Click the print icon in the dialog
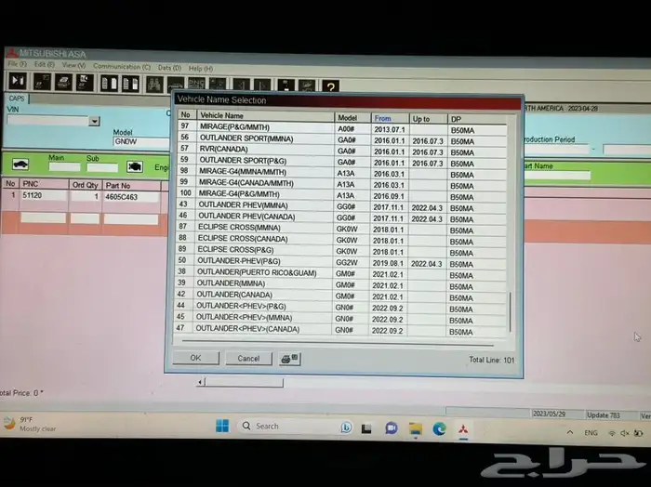Image resolution: width=651 pixels, height=487 pixels. pyautogui.click(x=289, y=358)
